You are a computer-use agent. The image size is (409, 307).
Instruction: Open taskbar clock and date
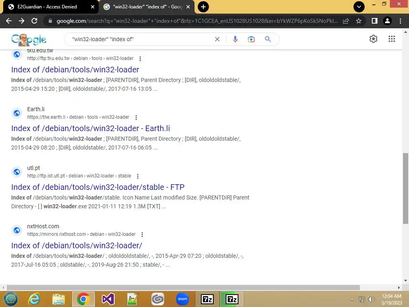[x=391, y=299]
